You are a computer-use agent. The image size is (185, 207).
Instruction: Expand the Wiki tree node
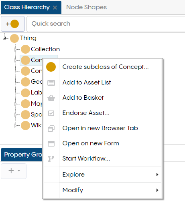(x=16, y=126)
